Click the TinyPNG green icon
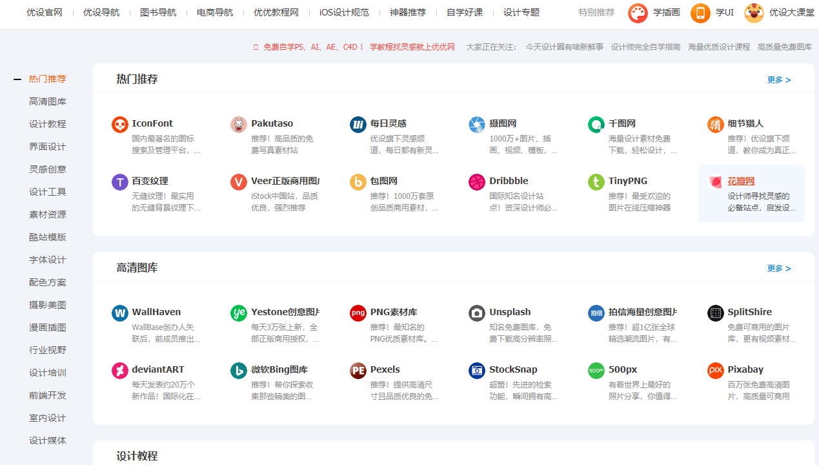Viewport: 819px width, 465px height. click(596, 182)
